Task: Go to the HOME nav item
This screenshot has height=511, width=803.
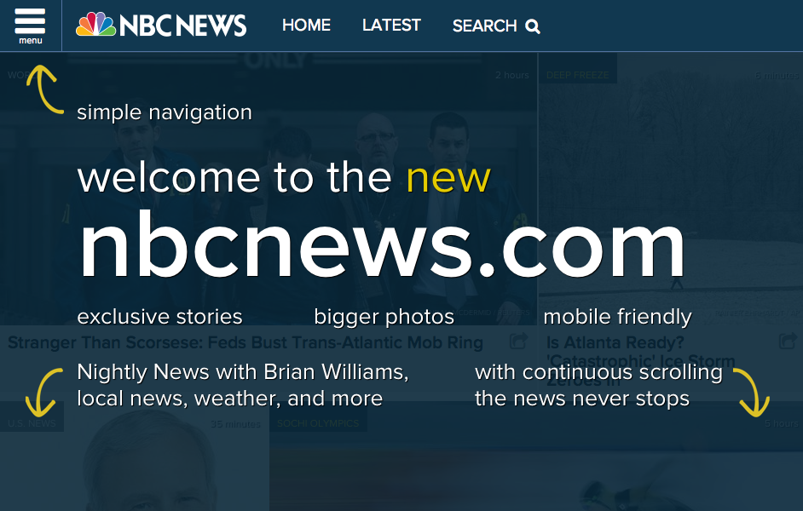Action: (306, 25)
